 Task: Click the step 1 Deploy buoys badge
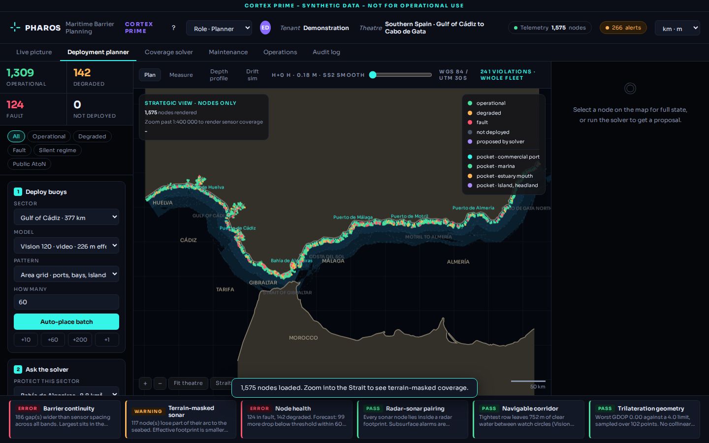pos(18,191)
